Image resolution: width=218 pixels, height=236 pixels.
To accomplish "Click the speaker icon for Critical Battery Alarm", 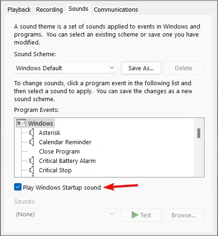I will click(x=31, y=161).
